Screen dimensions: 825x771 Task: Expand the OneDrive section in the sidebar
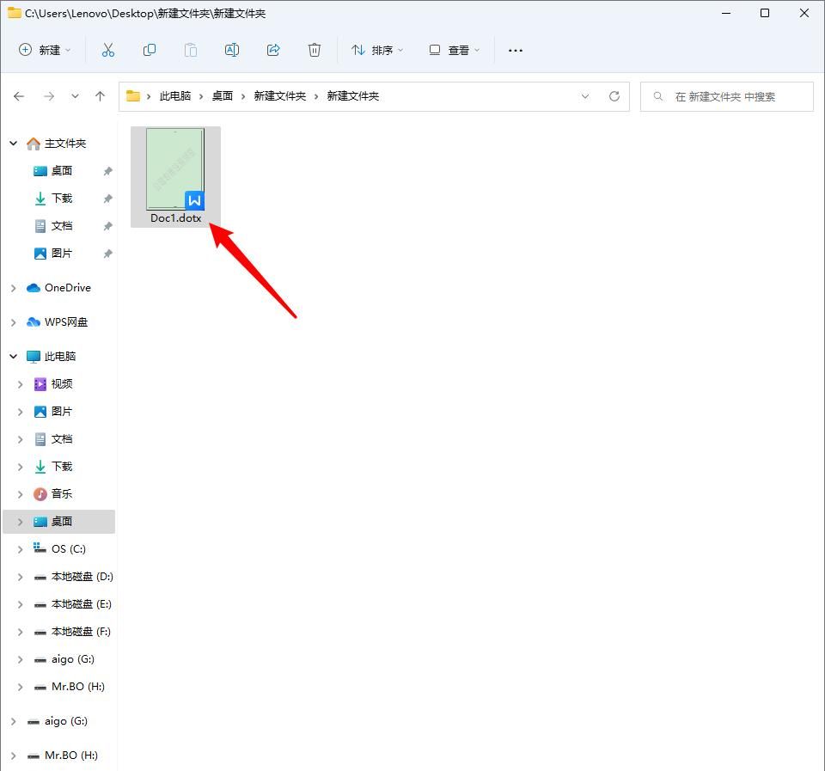point(14,287)
